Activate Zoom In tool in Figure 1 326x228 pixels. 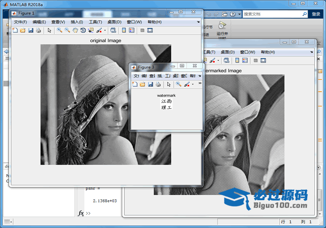click(60, 31)
